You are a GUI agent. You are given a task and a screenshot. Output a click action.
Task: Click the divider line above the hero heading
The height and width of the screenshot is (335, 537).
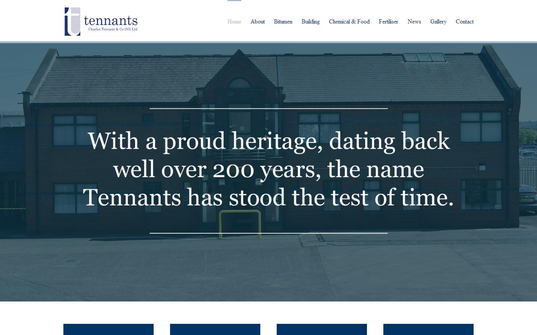268,108
